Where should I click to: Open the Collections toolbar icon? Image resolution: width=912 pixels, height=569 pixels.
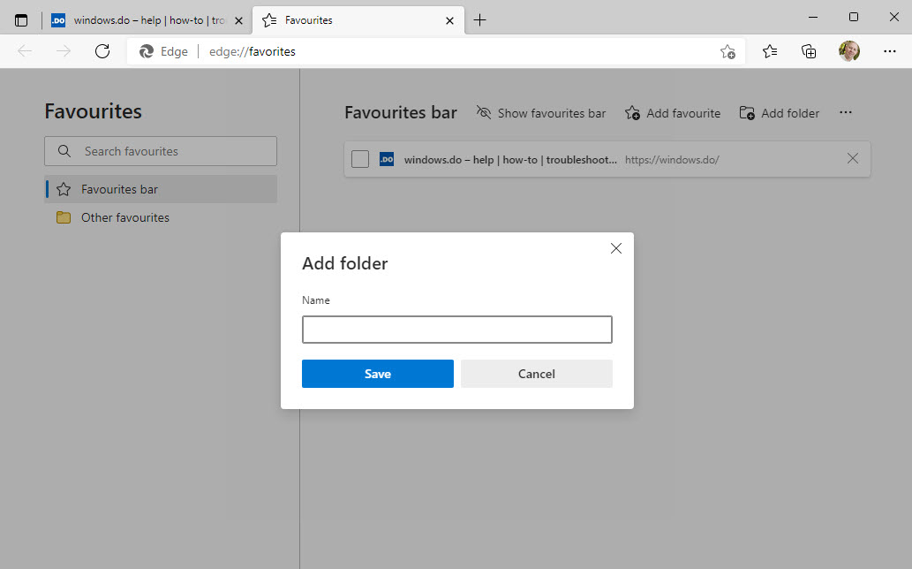[x=809, y=51]
